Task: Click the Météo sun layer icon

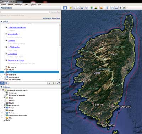Action: pyautogui.click(x=7, y=110)
